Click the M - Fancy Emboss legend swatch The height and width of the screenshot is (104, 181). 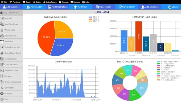(x=158, y=64)
